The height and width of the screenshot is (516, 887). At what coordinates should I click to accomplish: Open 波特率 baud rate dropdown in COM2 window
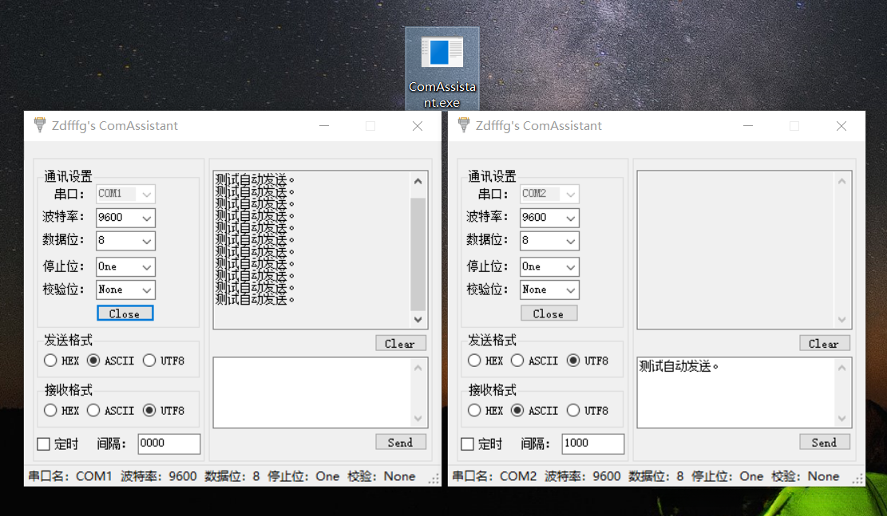549,218
